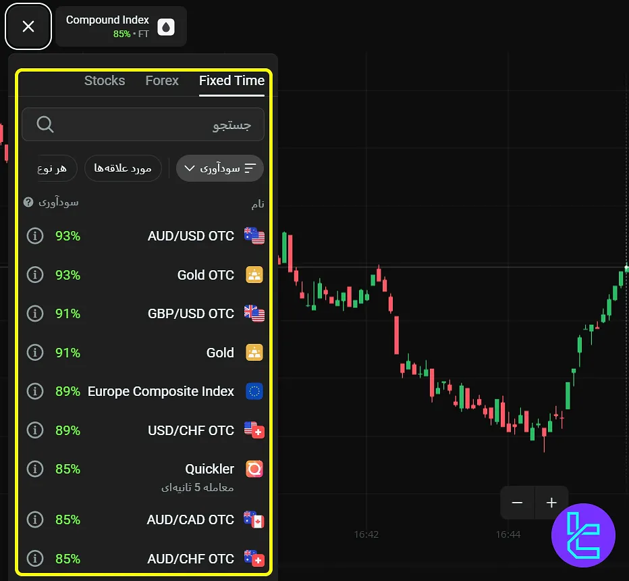Select the Quickler icon
Image resolution: width=629 pixels, height=581 pixels.
point(254,469)
